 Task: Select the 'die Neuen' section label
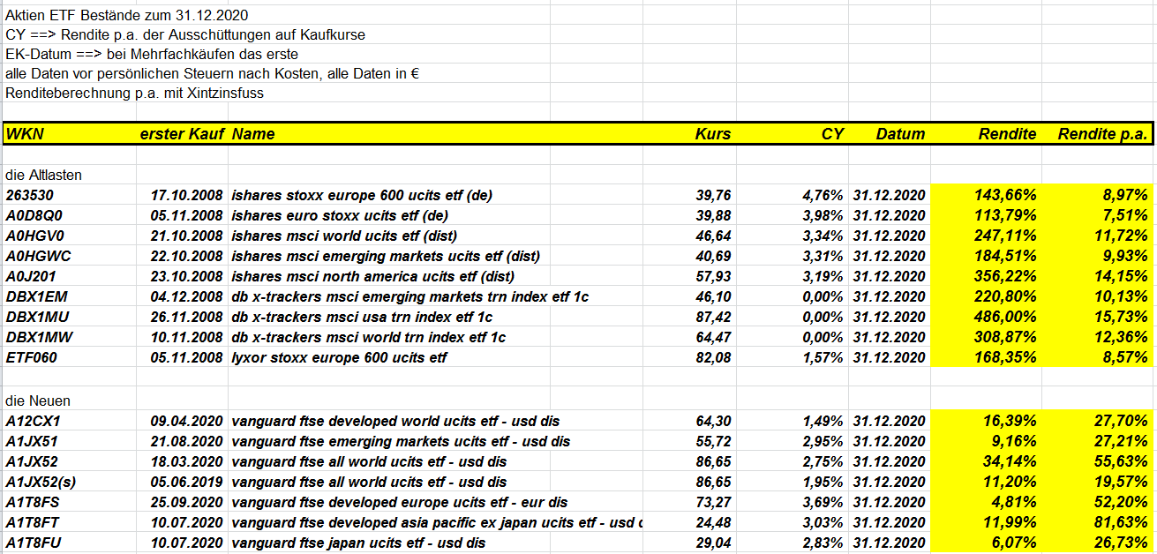pyautogui.click(x=38, y=401)
